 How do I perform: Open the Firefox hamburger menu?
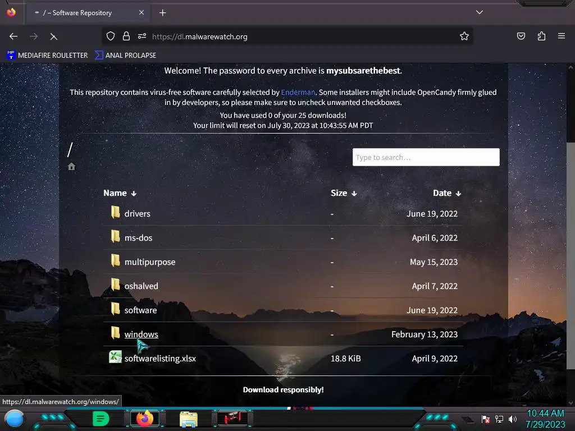561,36
